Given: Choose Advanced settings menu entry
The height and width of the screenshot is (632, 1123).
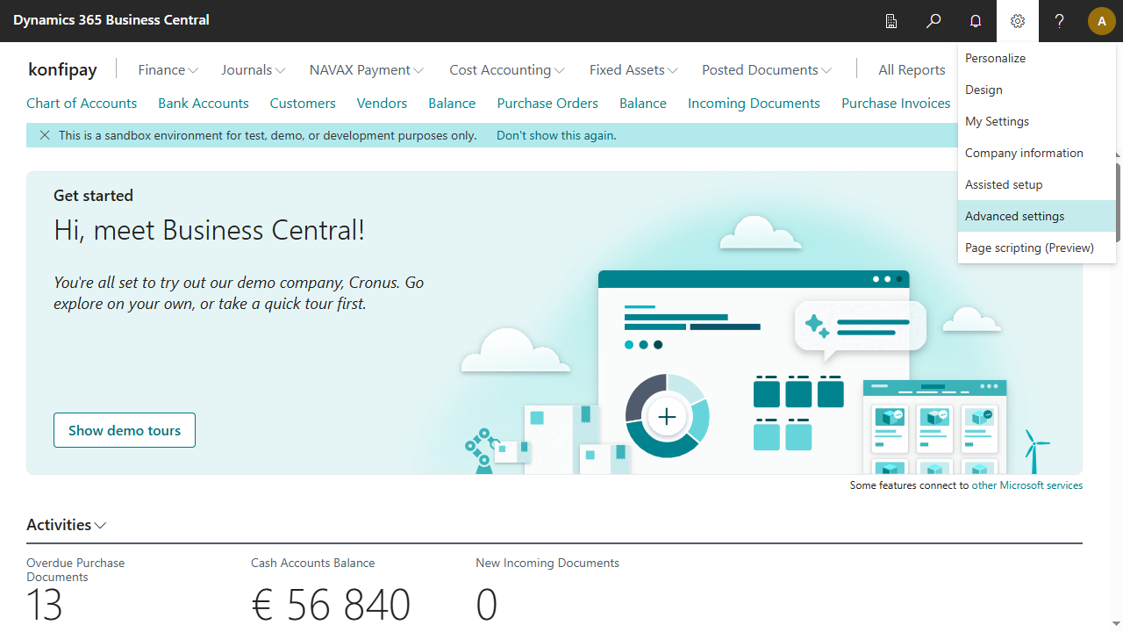Looking at the screenshot, I should [x=1037, y=216].
